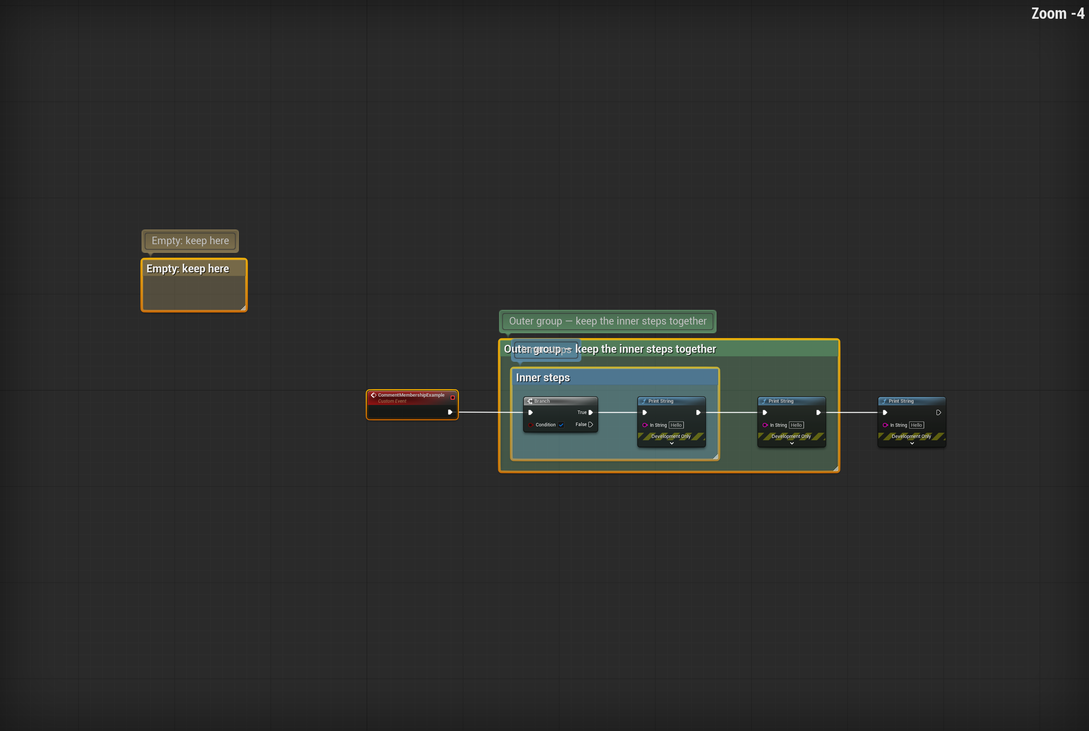
Task: Click the Branch node icon
Action: (529, 401)
